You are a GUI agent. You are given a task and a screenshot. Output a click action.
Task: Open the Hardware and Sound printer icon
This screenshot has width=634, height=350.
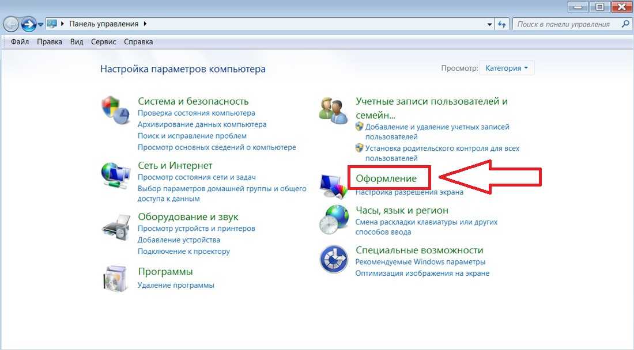[116, 227]
